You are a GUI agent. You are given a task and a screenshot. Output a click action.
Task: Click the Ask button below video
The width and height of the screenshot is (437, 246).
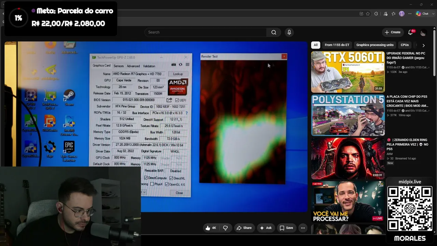tap(266, 228)
